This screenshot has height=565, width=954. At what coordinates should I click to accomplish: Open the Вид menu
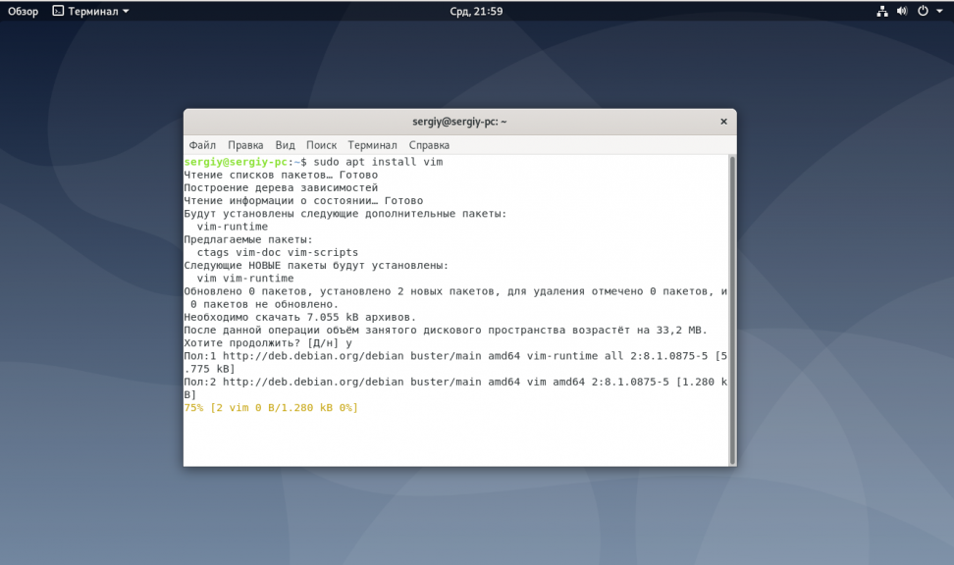[285, 144]
